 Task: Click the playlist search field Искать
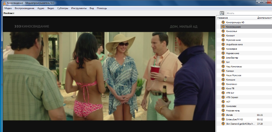(x=249, y=13)
